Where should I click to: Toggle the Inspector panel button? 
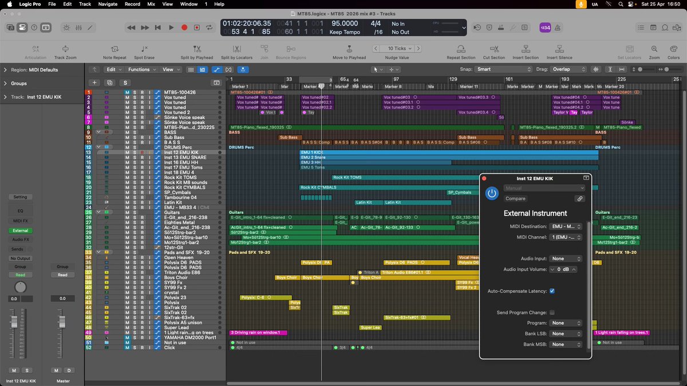22,27
